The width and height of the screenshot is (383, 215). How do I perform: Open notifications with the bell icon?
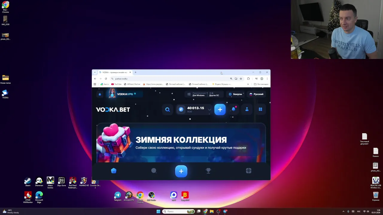[233, 109]
